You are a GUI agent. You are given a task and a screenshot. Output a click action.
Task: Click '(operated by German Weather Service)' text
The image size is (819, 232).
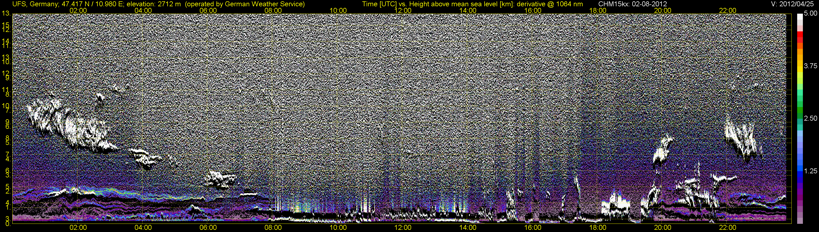coord(245,4)
